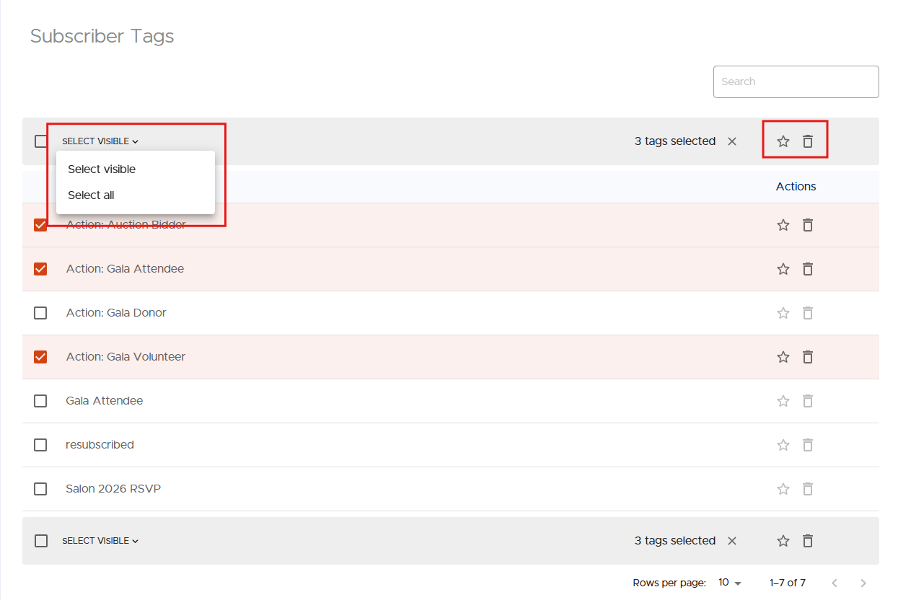Toggle the top select-all checkbox
Screen dimensions: 898x600
(41, 141)
